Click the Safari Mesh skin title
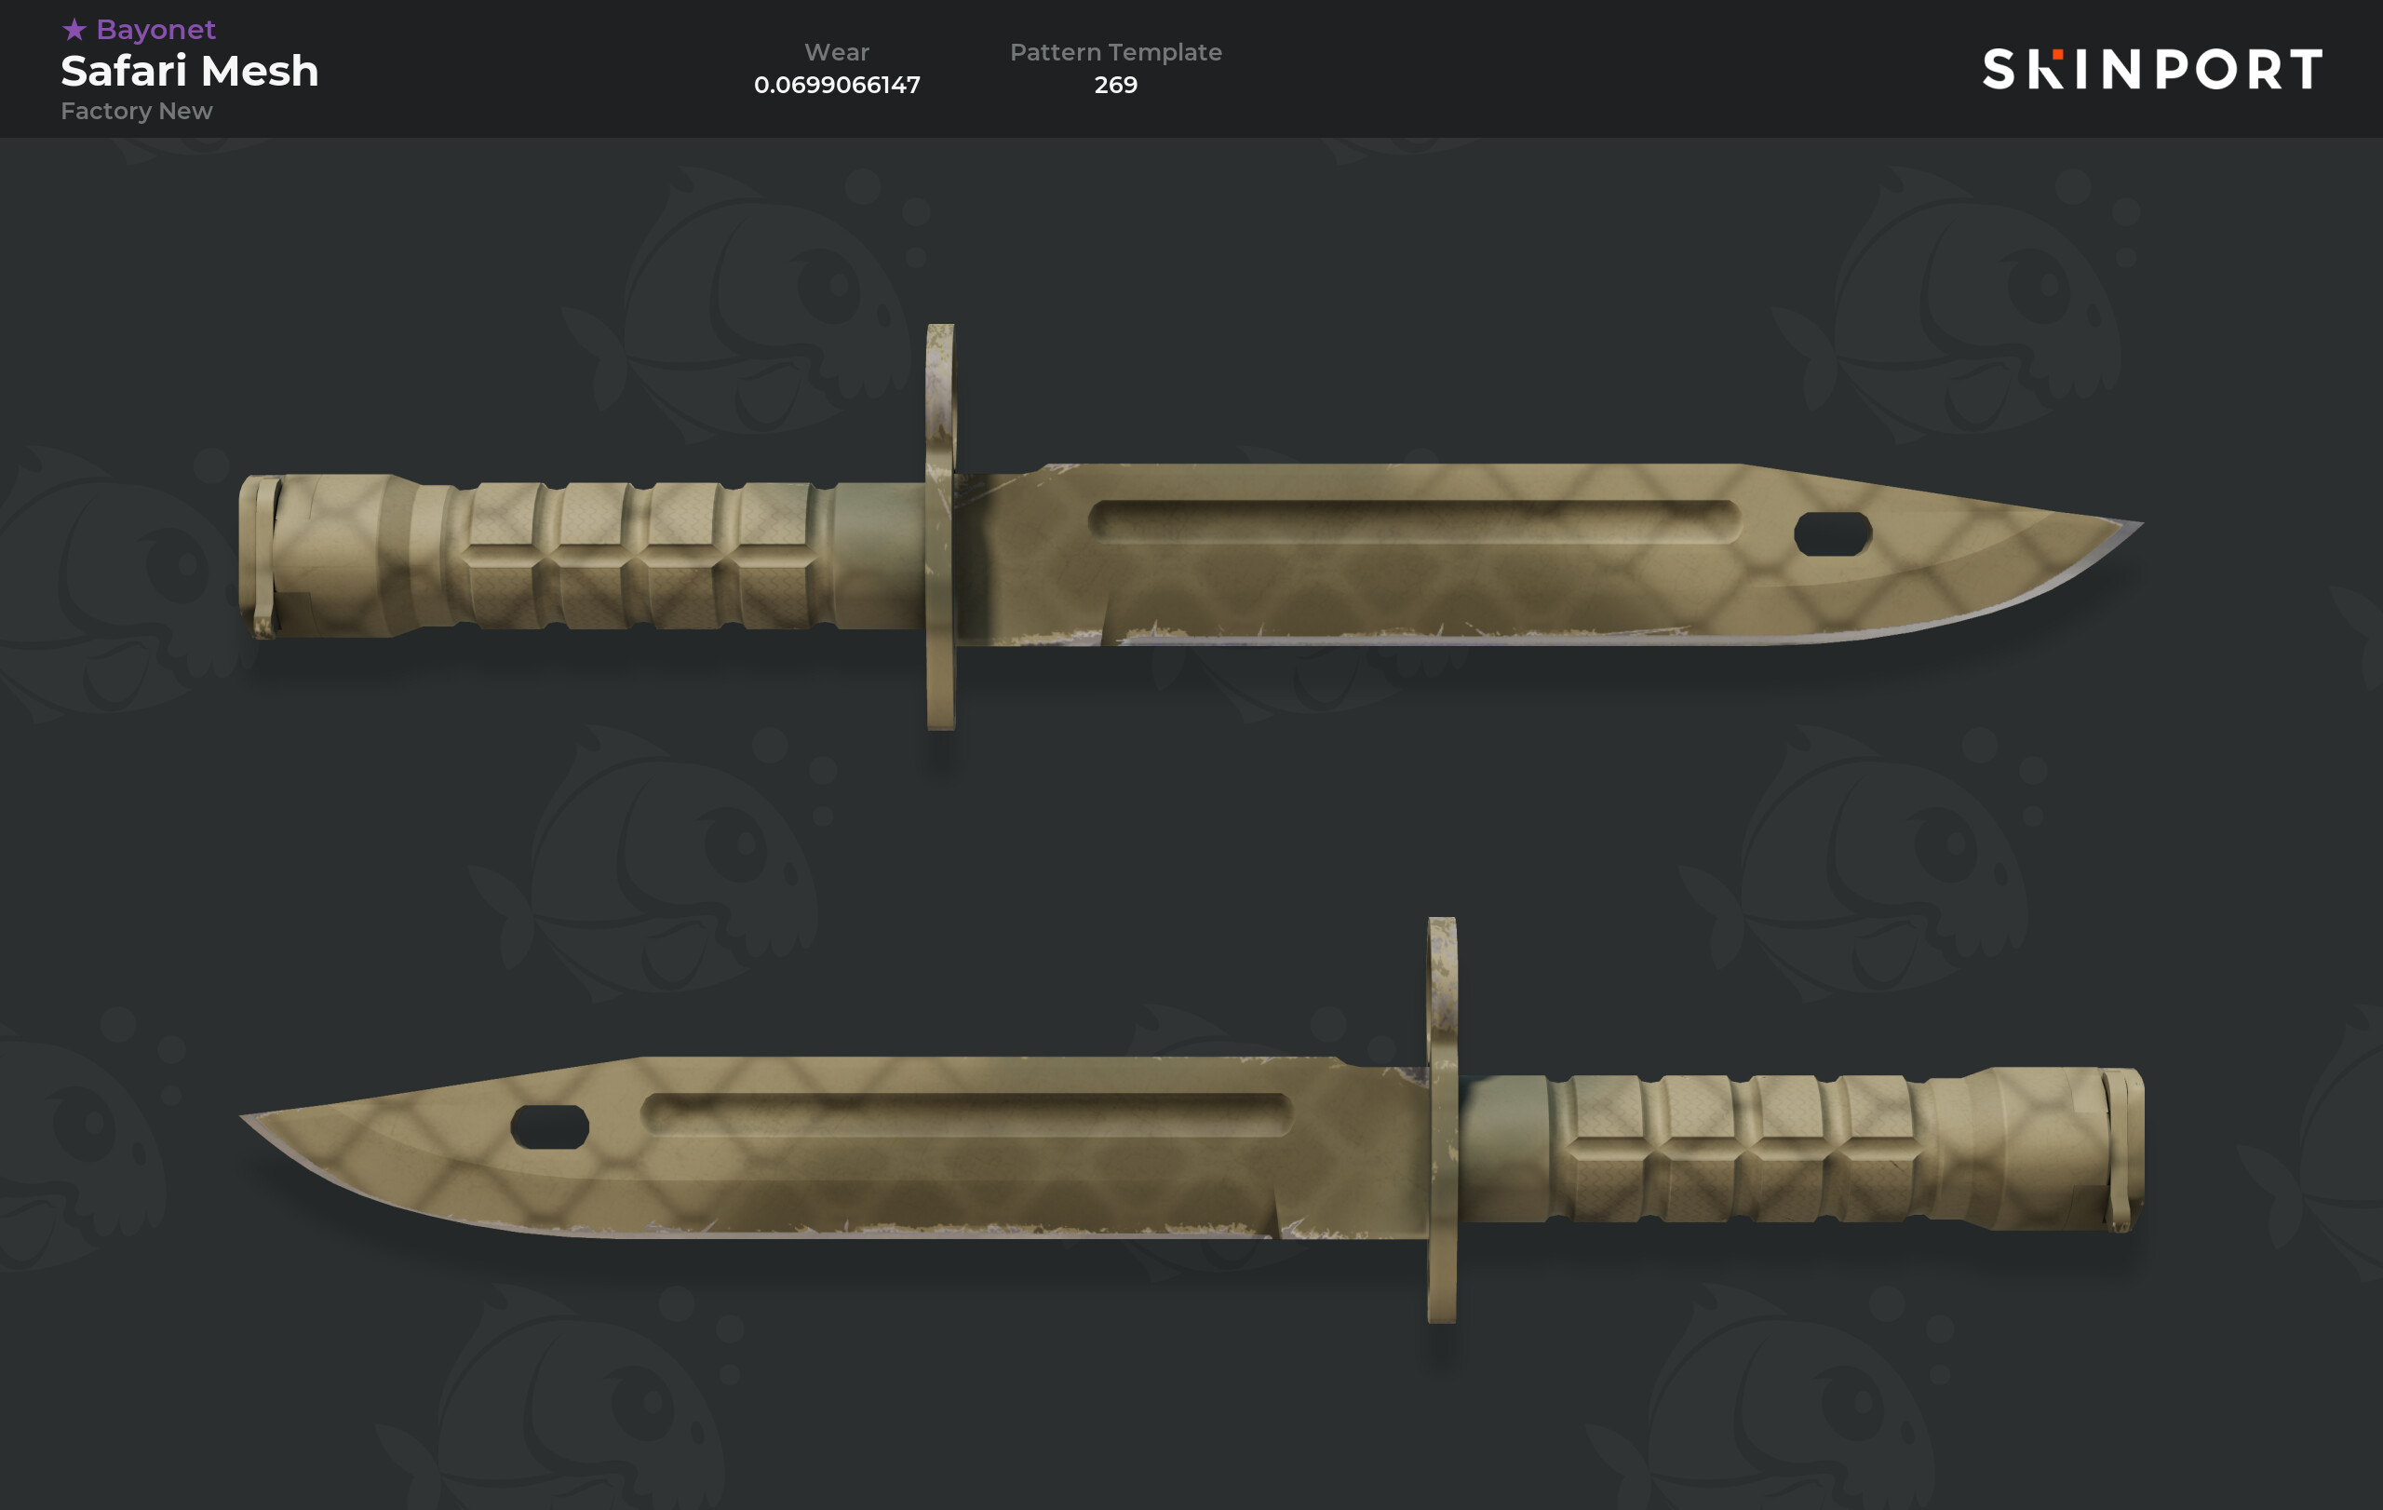2383x1510 pixels. (x=190, y=72)
